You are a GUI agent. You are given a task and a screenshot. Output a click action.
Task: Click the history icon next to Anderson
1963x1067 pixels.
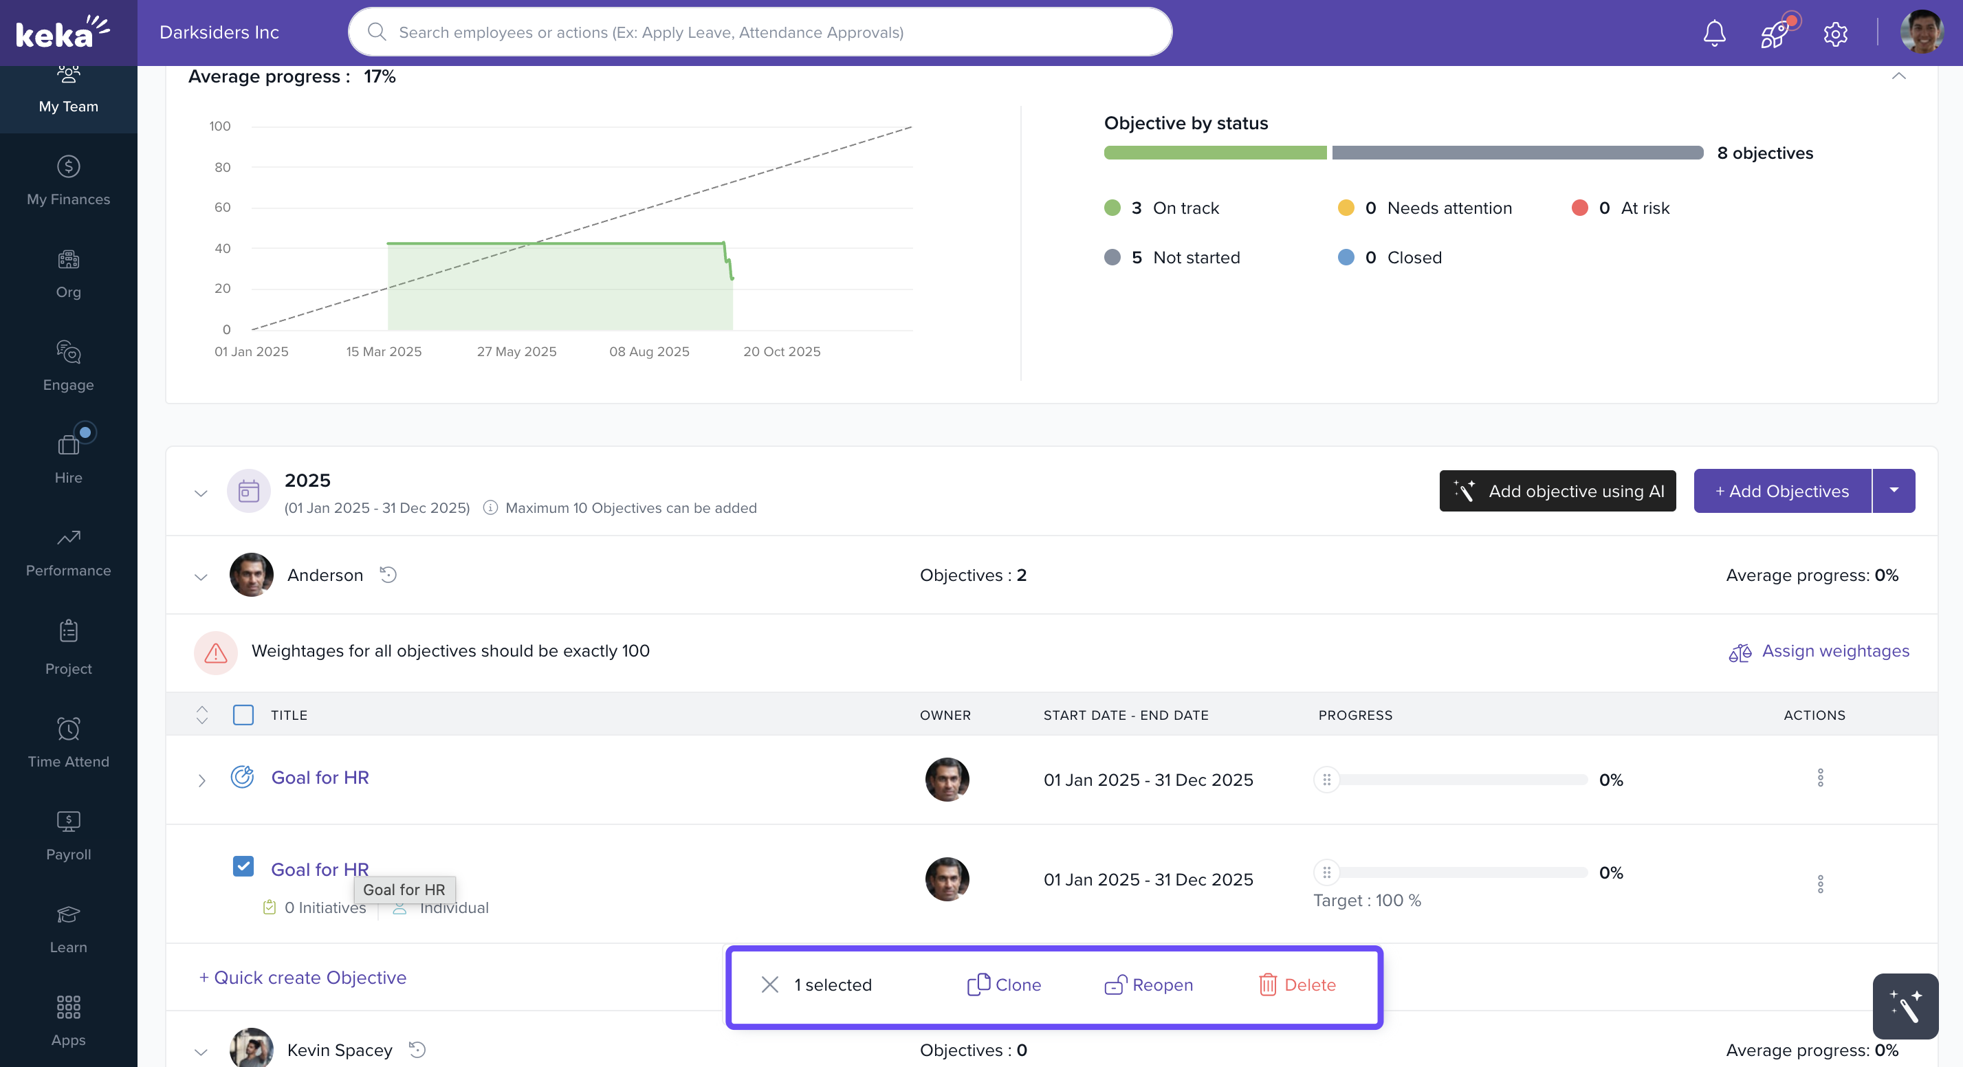[x=388, y=575]
